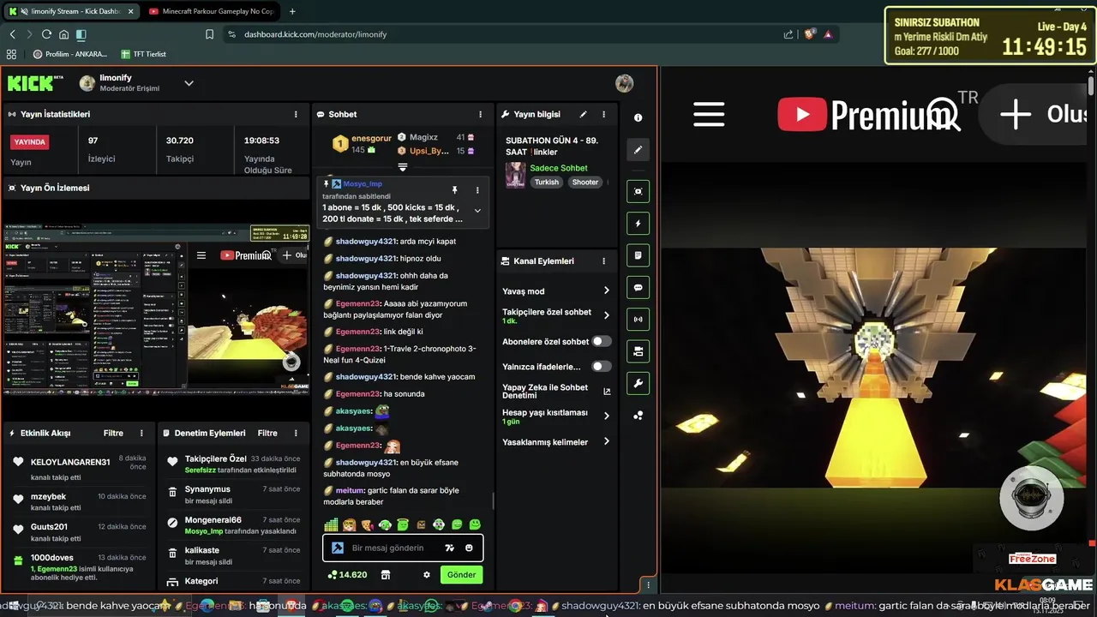This screenshot has width=1097, height=617.
Task: Open the info icon in right sidebar
Action: 638,118
